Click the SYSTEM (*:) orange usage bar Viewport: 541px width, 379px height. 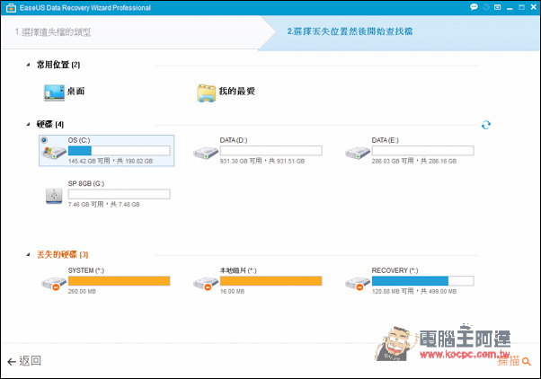[119, 281]
